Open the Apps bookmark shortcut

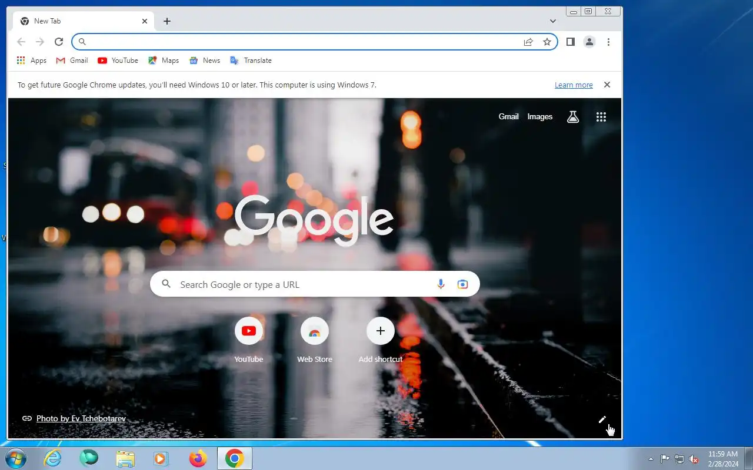click(32, 61)
